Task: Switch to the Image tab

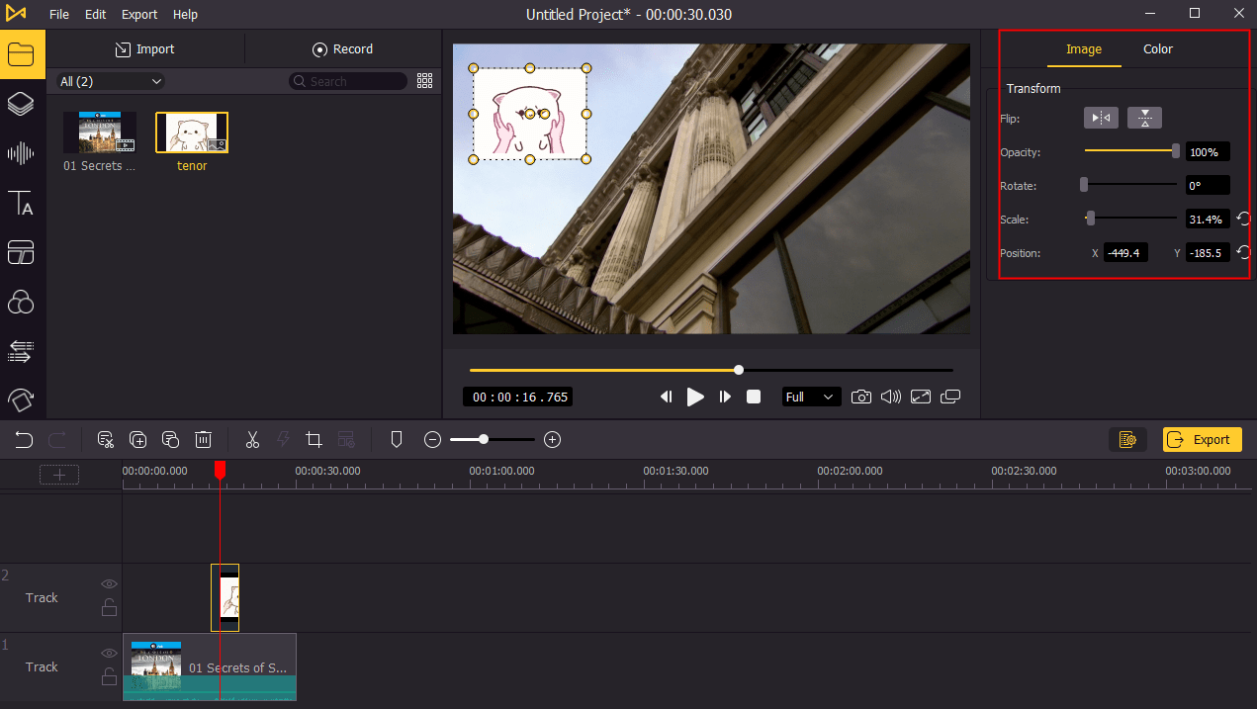Action: [1084, 48]
